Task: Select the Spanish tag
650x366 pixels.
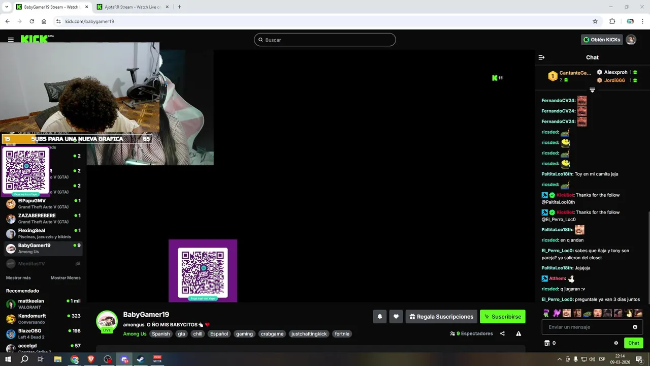Action: click(161, 334)
